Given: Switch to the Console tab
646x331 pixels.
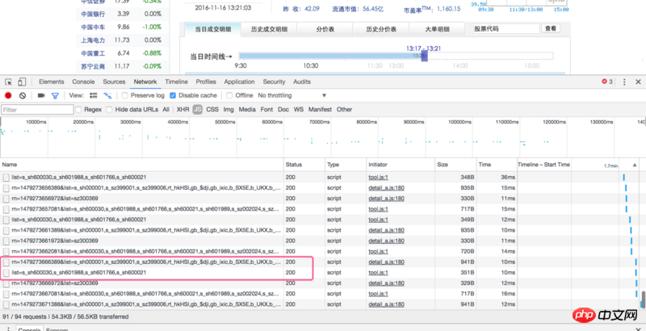Looking at the screenshot, I should [83, 82].
